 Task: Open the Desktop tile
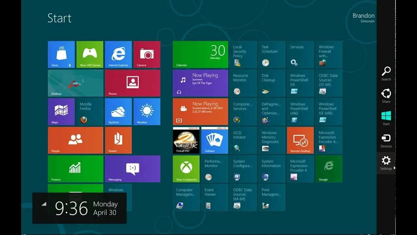[x=76, y=83]
